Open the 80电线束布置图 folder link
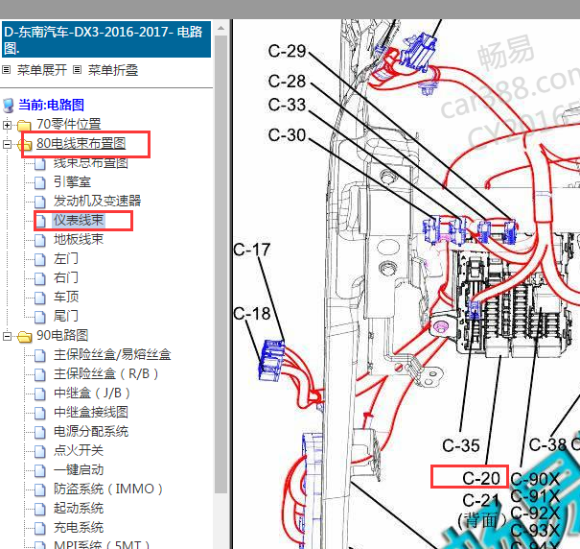 (x=81, y=143)
